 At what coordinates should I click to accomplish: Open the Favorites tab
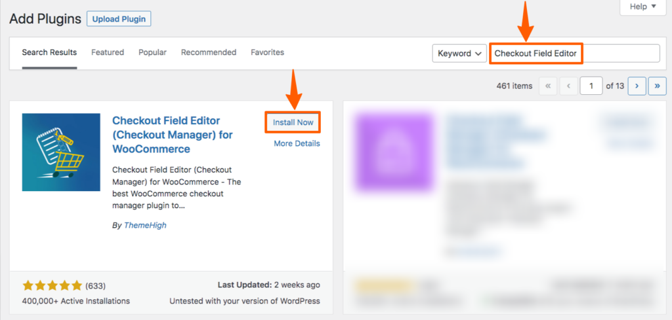click(268, 52)
